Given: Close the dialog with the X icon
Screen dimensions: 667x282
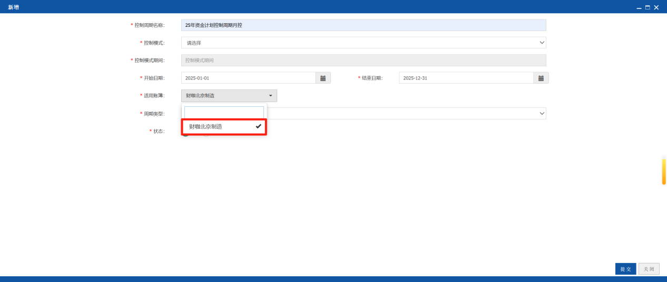Looking at the screenshot, I should pos(656,7).
